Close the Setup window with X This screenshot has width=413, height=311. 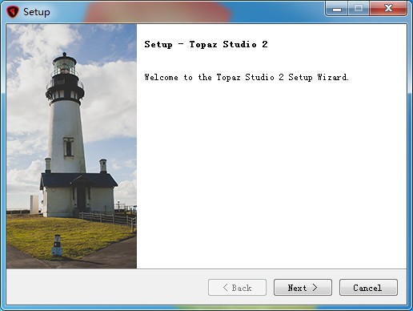(388, 9)
